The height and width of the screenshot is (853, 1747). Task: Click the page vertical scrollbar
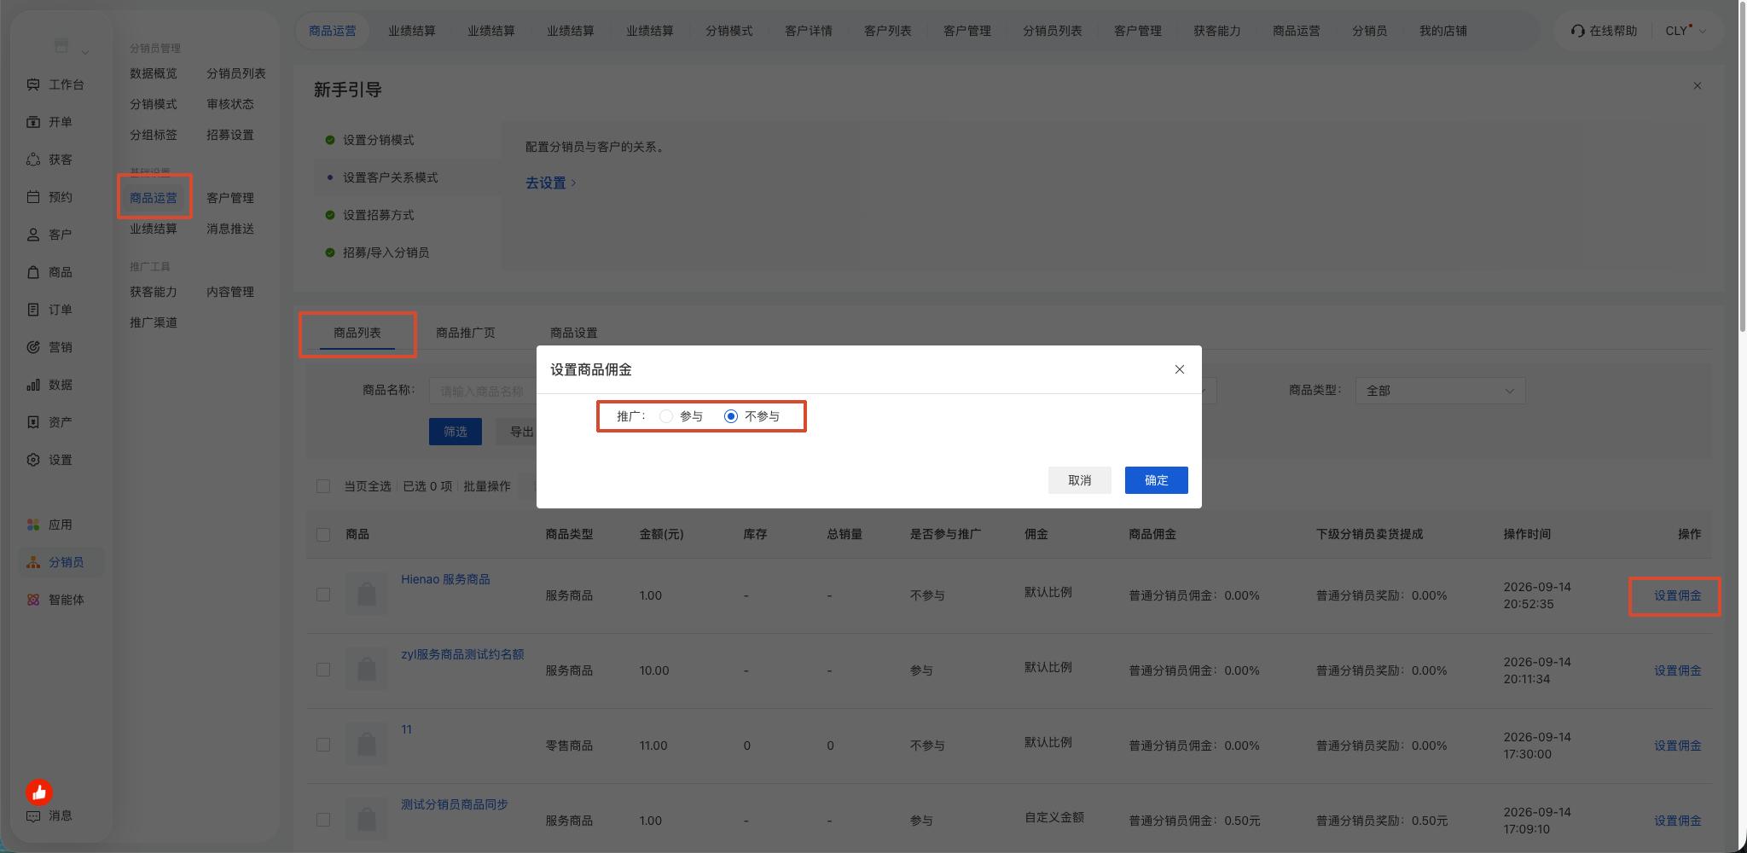(1741, 166)
